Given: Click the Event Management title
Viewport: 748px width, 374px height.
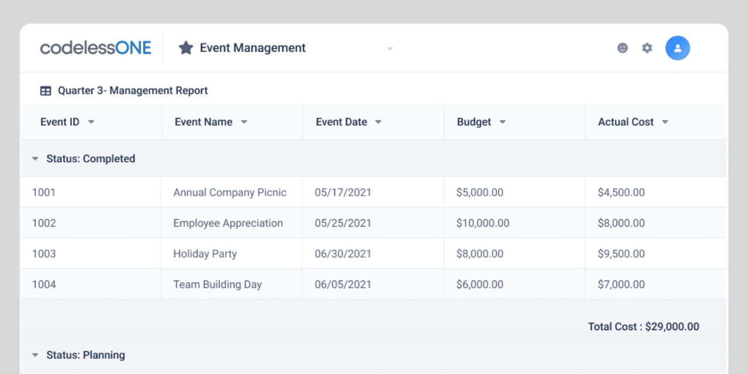Looking at the screenshot, I should pos(252,48).
